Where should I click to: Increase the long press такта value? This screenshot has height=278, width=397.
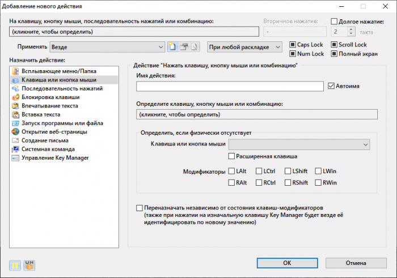[350, 29]
